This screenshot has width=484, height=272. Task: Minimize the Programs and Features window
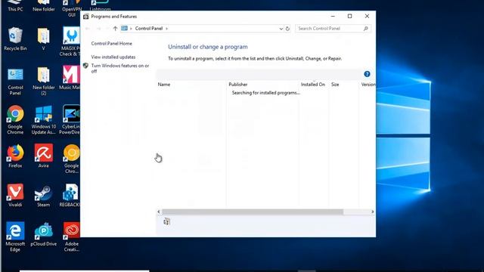[333, 16]
